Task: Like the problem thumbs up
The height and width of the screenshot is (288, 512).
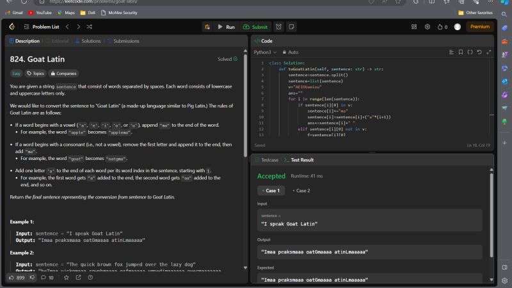Action: coord(17,278)
